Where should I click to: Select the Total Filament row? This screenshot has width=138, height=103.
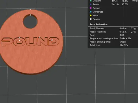tap(113, 29)
